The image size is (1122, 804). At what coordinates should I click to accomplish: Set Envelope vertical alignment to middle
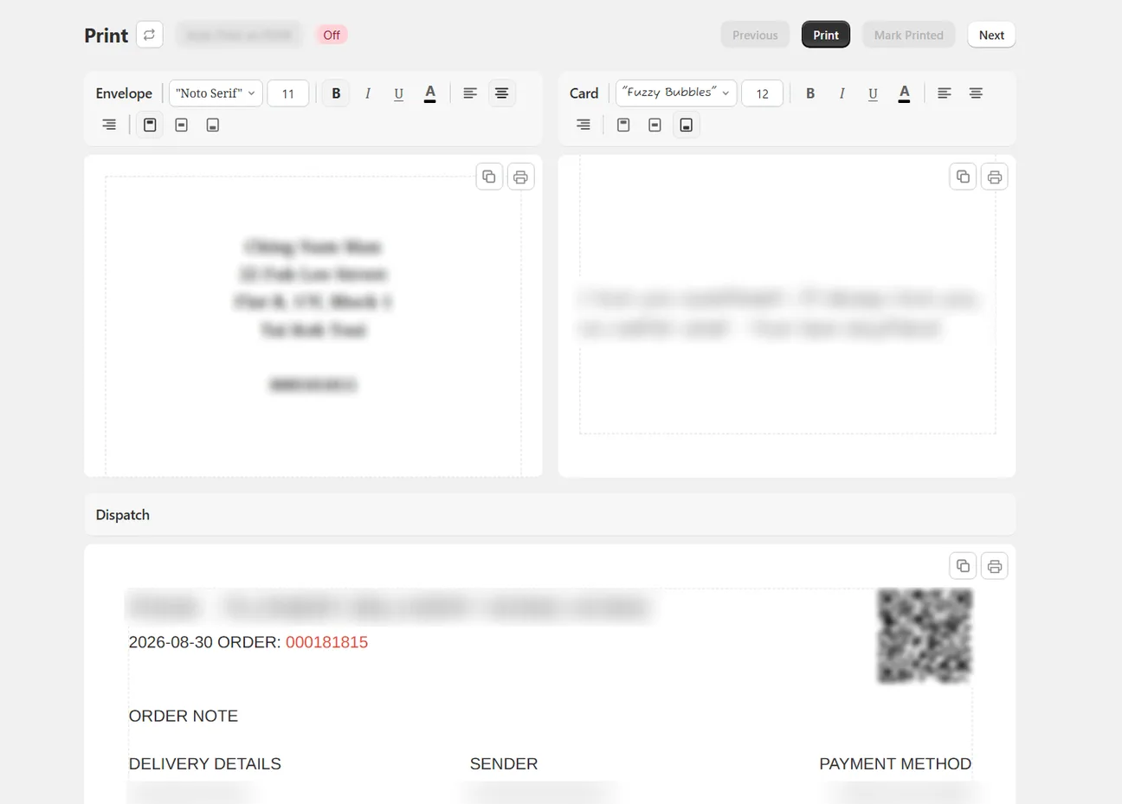[181, 125]
